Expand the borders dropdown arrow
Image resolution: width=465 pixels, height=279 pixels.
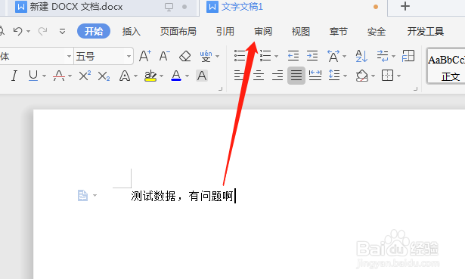399,76
